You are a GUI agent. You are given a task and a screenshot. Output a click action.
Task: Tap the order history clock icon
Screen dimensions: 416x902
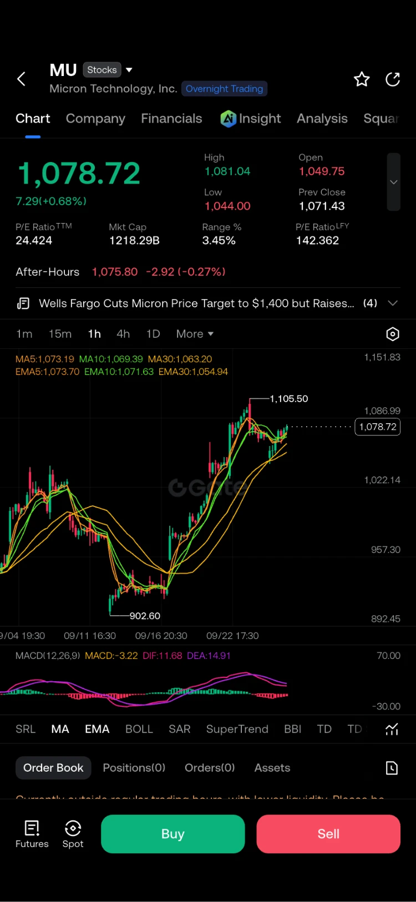point(392,768)
